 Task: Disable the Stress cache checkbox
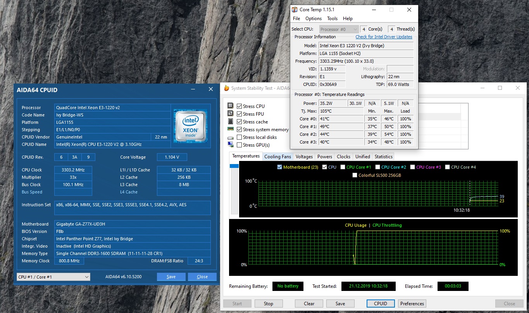[x=239, y=122]
